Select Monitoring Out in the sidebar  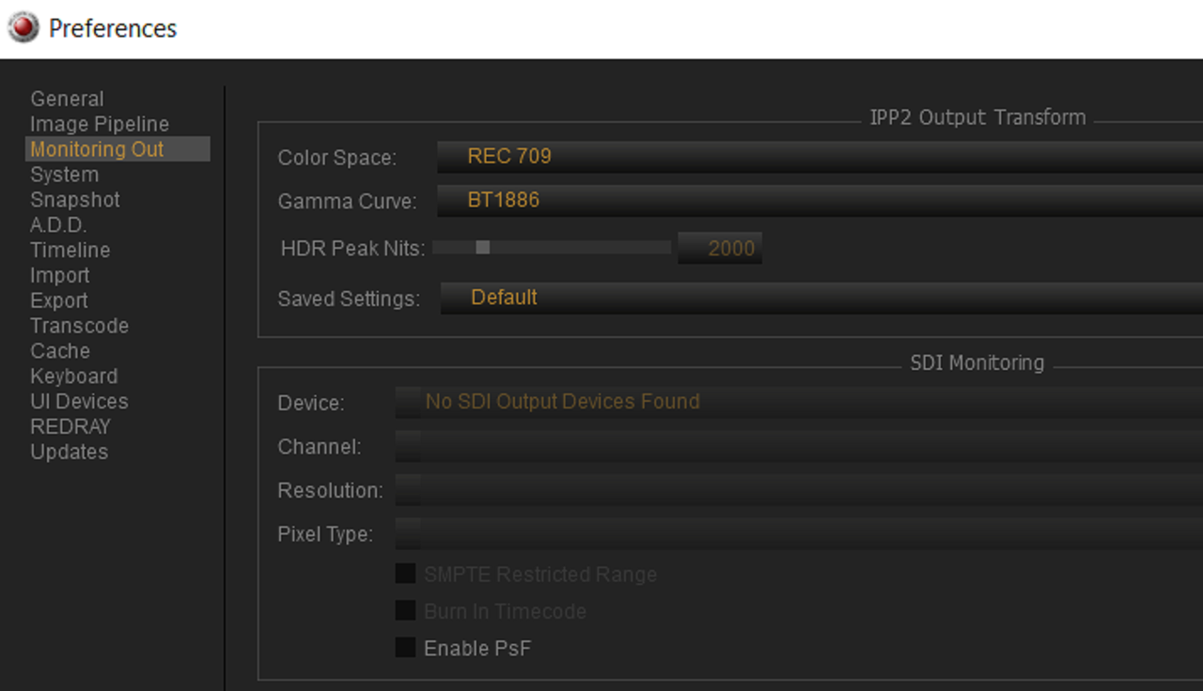[117, 149]
